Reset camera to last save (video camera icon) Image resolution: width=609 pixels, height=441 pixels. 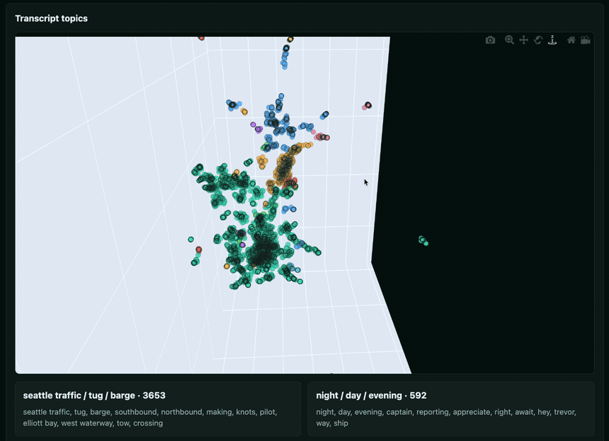[x=586, y=40]
